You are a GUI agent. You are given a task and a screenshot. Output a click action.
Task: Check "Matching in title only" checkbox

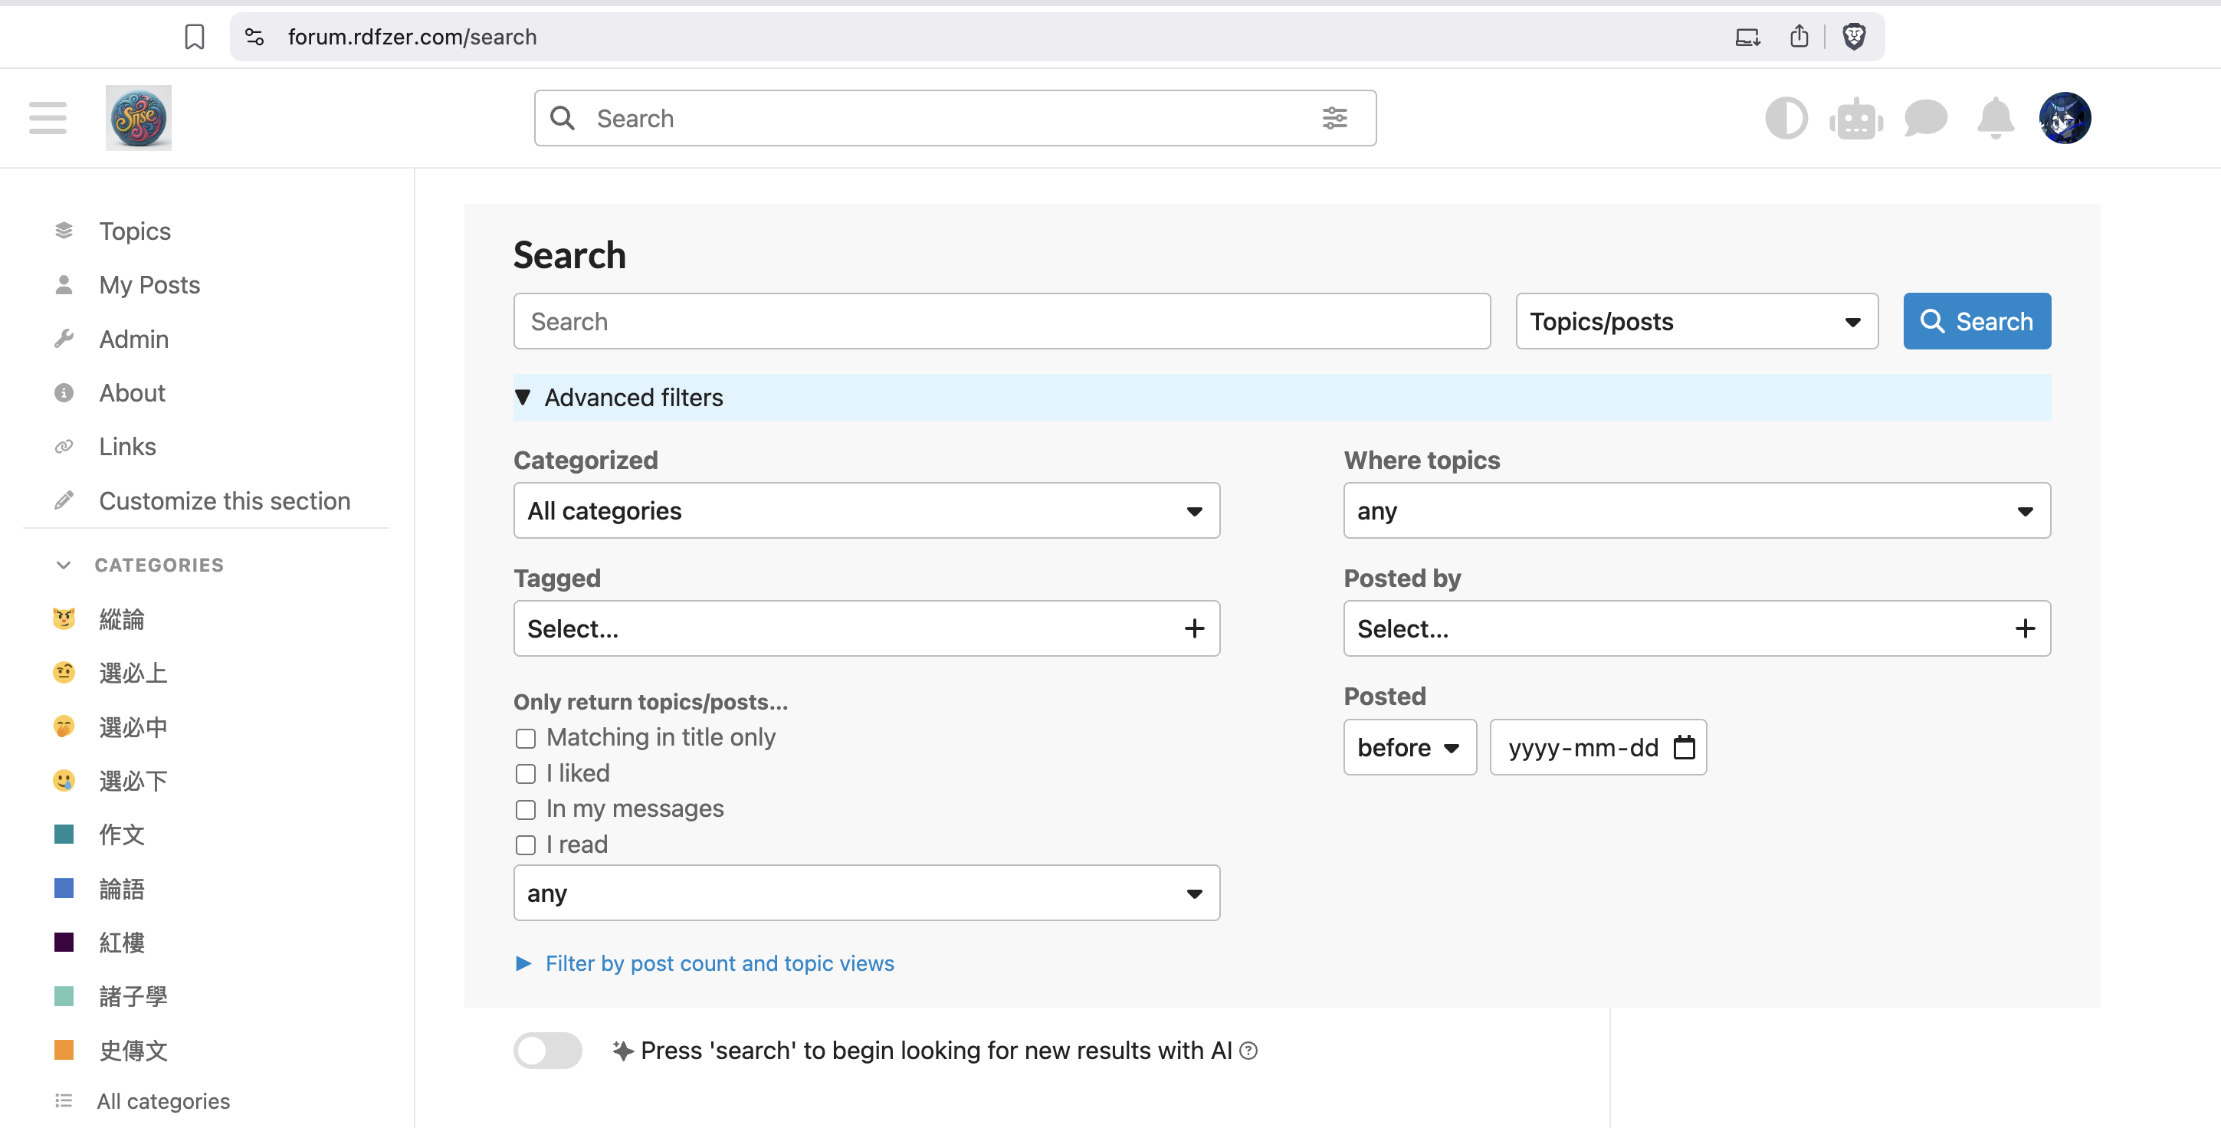click(x=525, y=738)
